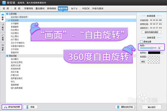Image resolution: width=167 pixels, height=111 pixels.
Task: Select the 垂直翻转 style
Action: pos(15,27)
